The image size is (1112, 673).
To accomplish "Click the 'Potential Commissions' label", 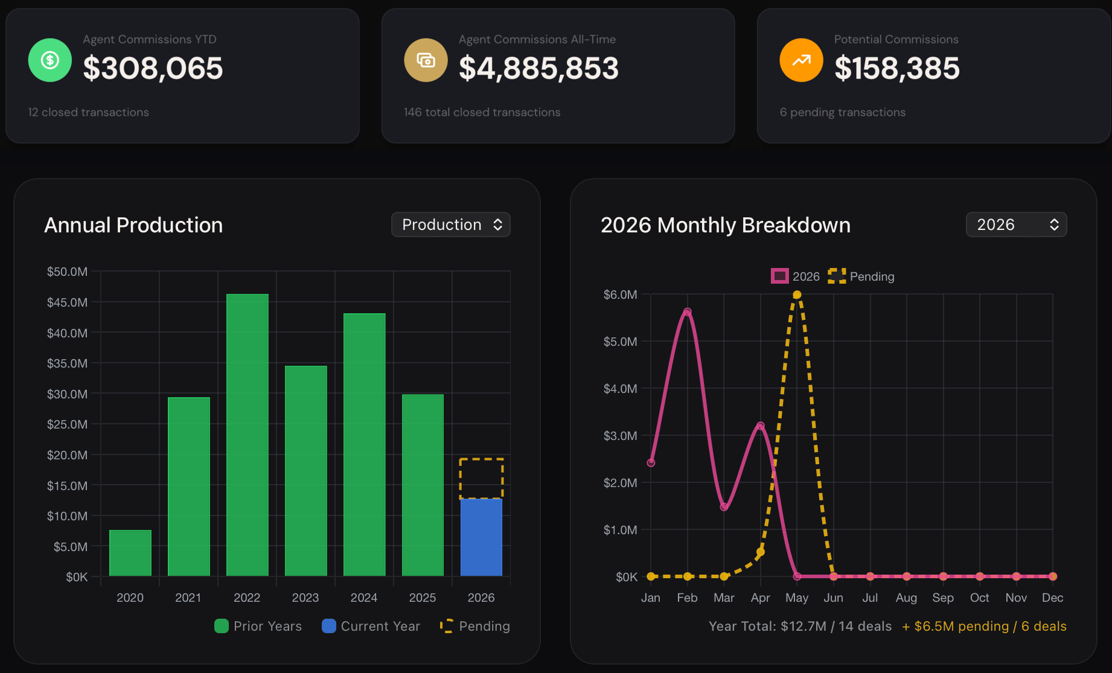I will tap(896, 39).
